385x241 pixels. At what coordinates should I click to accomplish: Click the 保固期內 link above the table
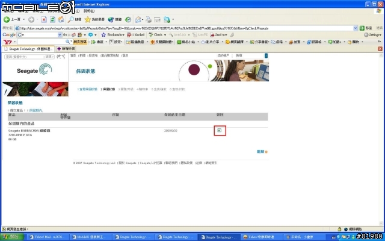[35, 111]
